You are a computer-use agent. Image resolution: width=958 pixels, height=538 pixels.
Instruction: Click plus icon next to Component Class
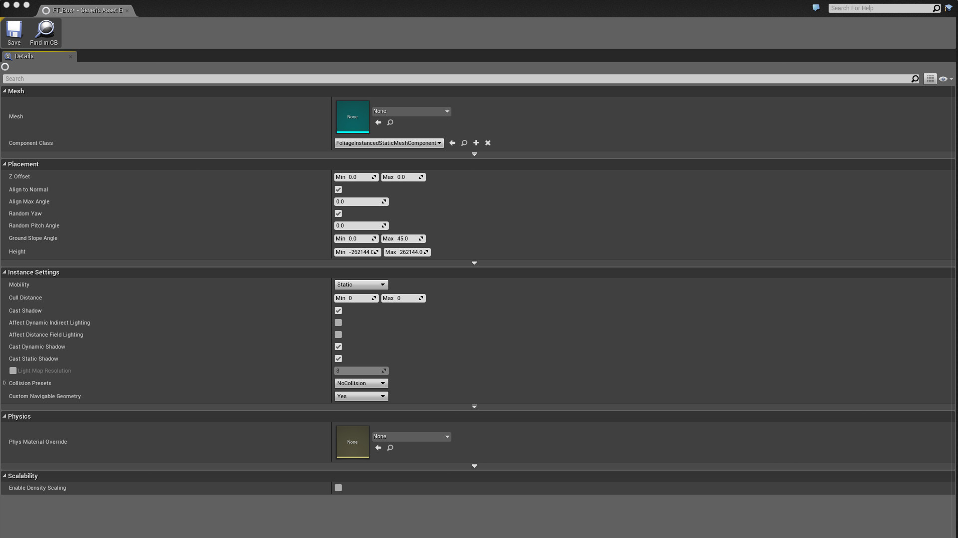click(476, 143)
